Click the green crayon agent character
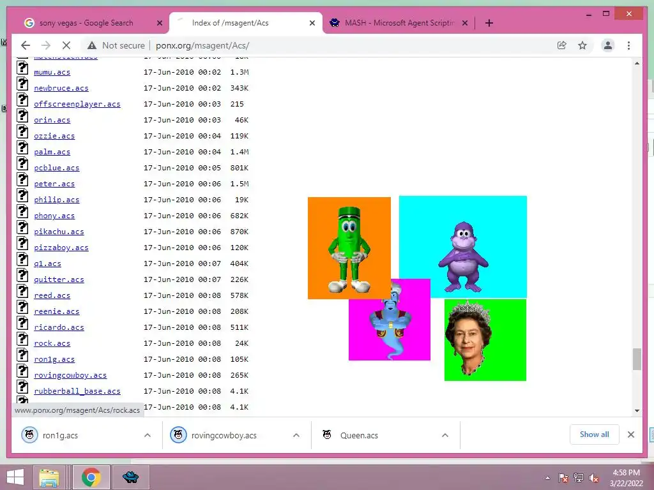 pyautogui.click(x=349, y=249)
